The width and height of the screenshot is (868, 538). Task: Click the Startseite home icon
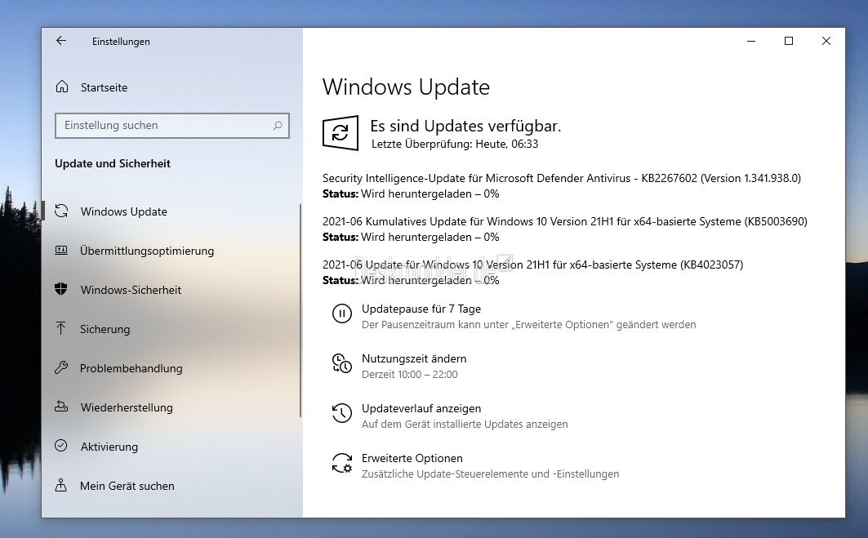(x=62, y=87)
